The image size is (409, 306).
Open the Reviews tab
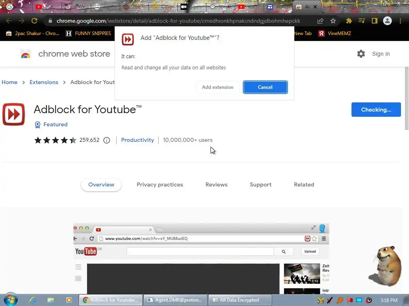(x=216, y=184)
